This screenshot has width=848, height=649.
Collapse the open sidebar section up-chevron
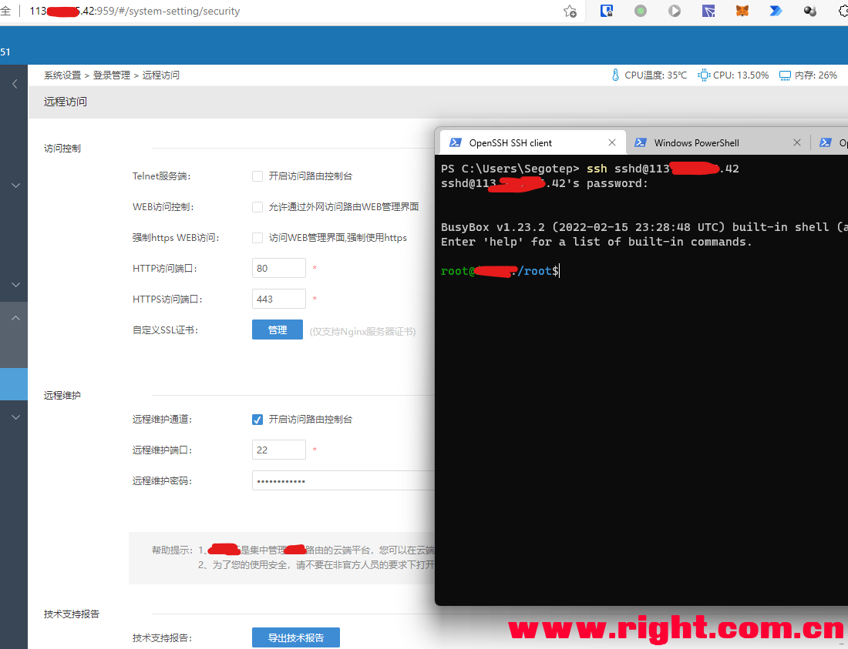(x=15, y=318)
